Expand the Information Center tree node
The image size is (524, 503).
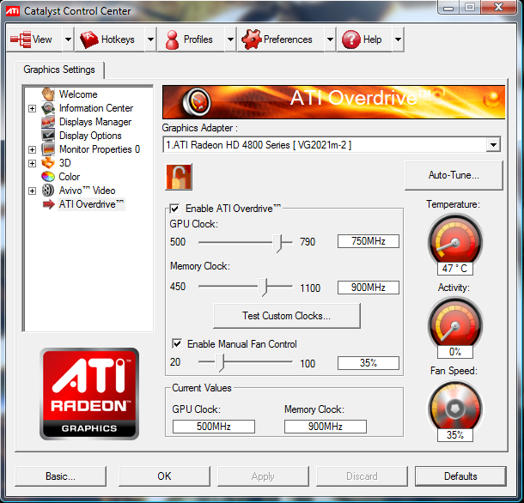32,108
